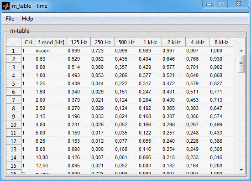Maximize the m_table window
This screenshot has width=251, height=181.
(221, 4)
